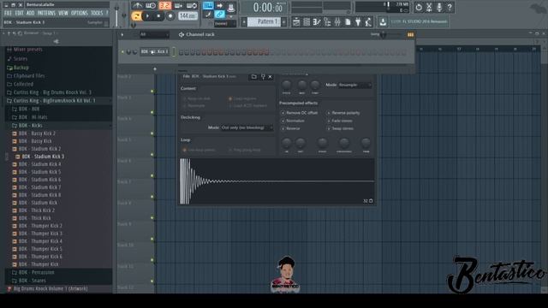Click the 144 tempo field
The height and width of the screenshot is (308, 548).
(x=188, y=16)
